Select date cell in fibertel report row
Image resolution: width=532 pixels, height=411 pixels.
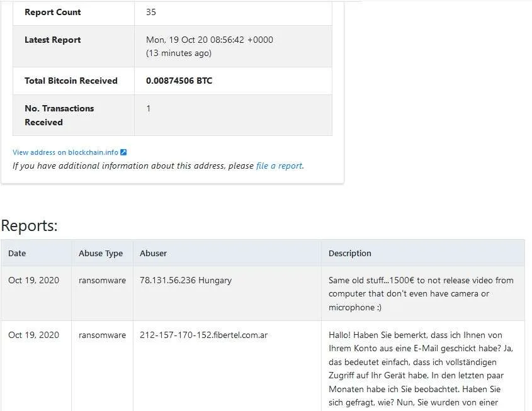click(x=33, y=335)
